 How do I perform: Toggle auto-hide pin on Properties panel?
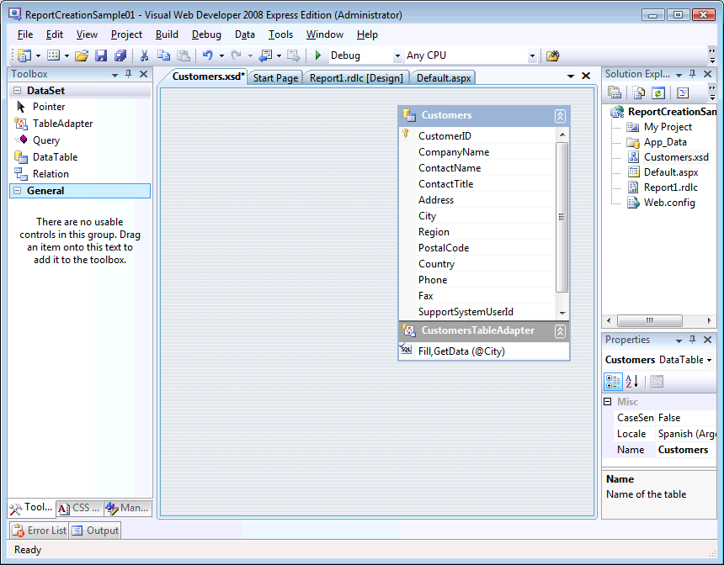[x=692, y=340]
